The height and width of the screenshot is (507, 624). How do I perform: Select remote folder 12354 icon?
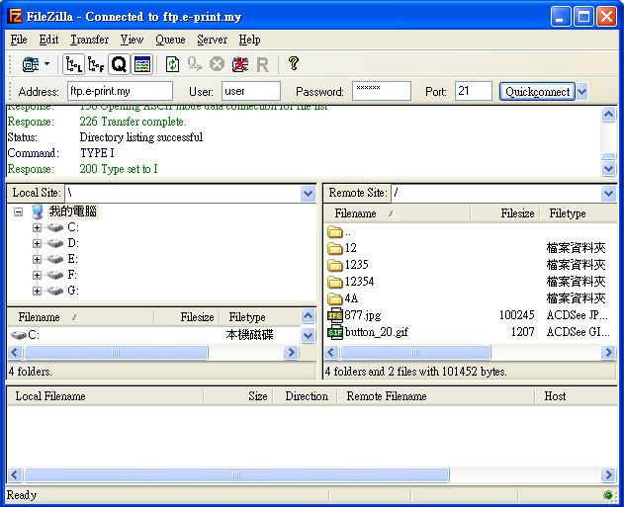(x=335, y=282)
